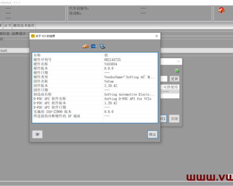The image size is (233, 186).
Task: Switch to the 证书 tab
Action: click(x=8, y=26)
